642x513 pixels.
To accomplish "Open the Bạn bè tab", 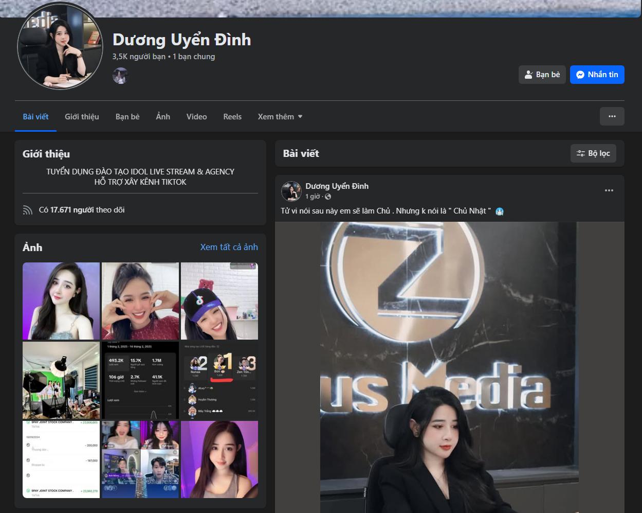I will (x=127, y=117).
